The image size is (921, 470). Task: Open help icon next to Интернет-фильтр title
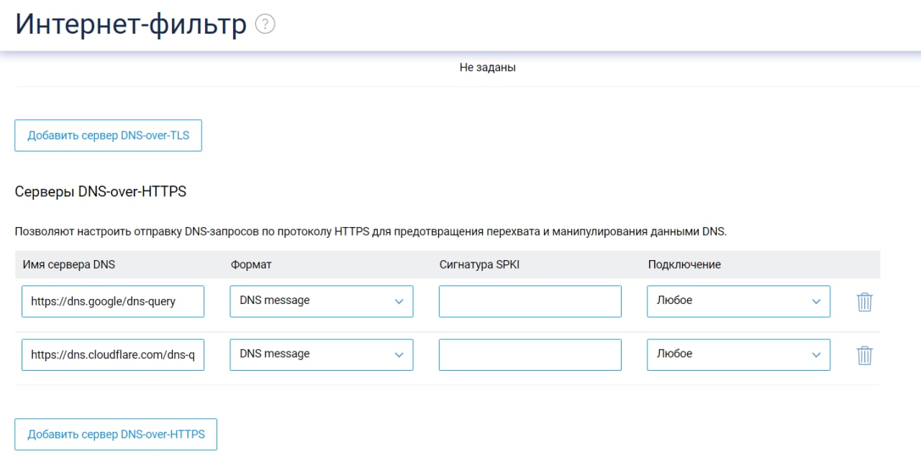click(266, 25)
